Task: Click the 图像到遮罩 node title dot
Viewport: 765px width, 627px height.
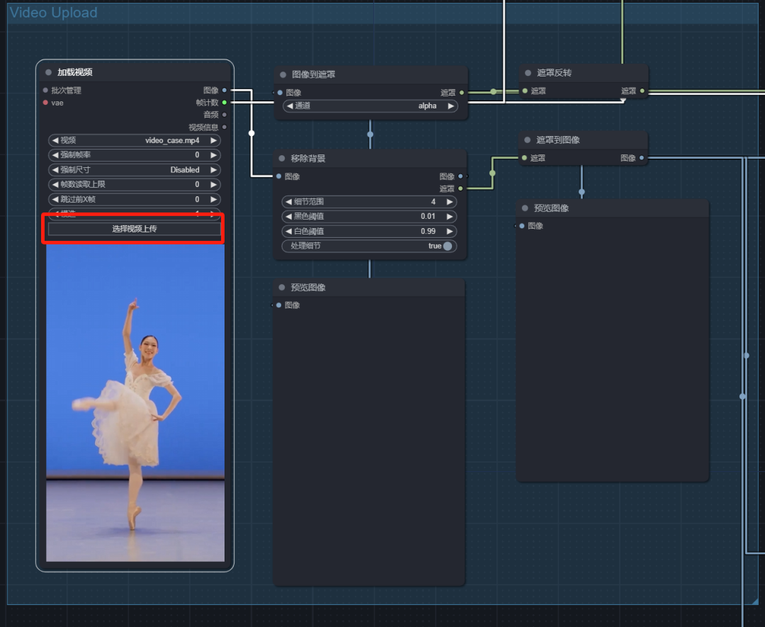Action: (x=283, y=74)
